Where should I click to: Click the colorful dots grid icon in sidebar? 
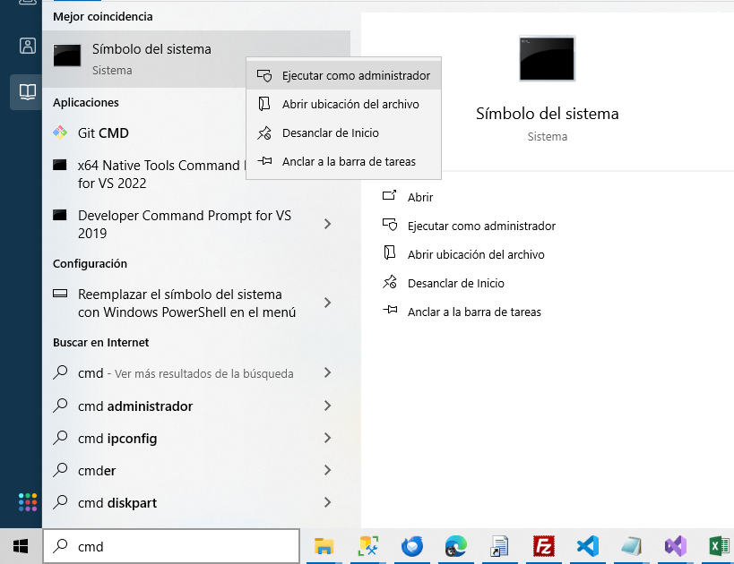[28, 502]
